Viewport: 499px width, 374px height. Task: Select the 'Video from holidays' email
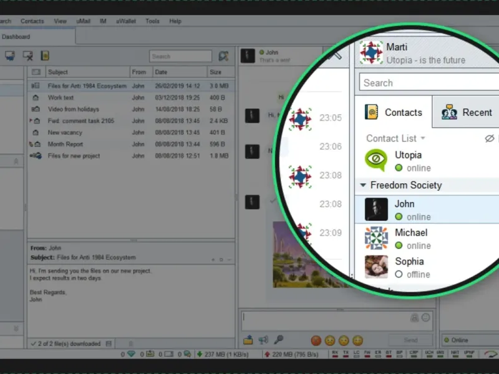coord(131,109)
